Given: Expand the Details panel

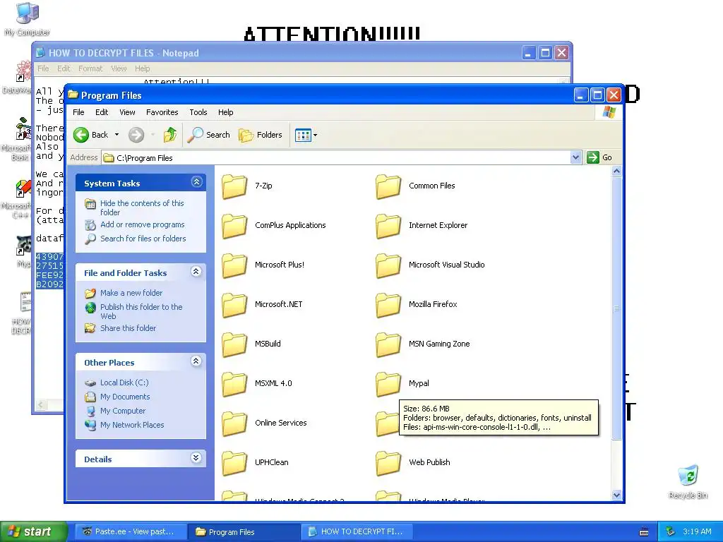Looking at the screenshot, I should [x=196, y=457].
